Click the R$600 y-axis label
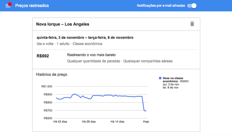232x136 pixels. click(x=48, y=118)
